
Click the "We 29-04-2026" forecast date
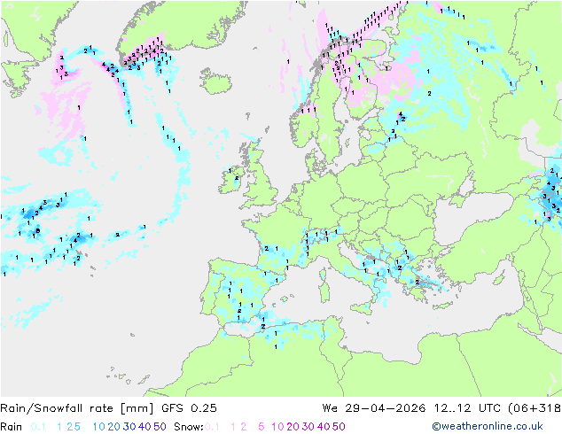pyautogui.click(x=374, y=408)
